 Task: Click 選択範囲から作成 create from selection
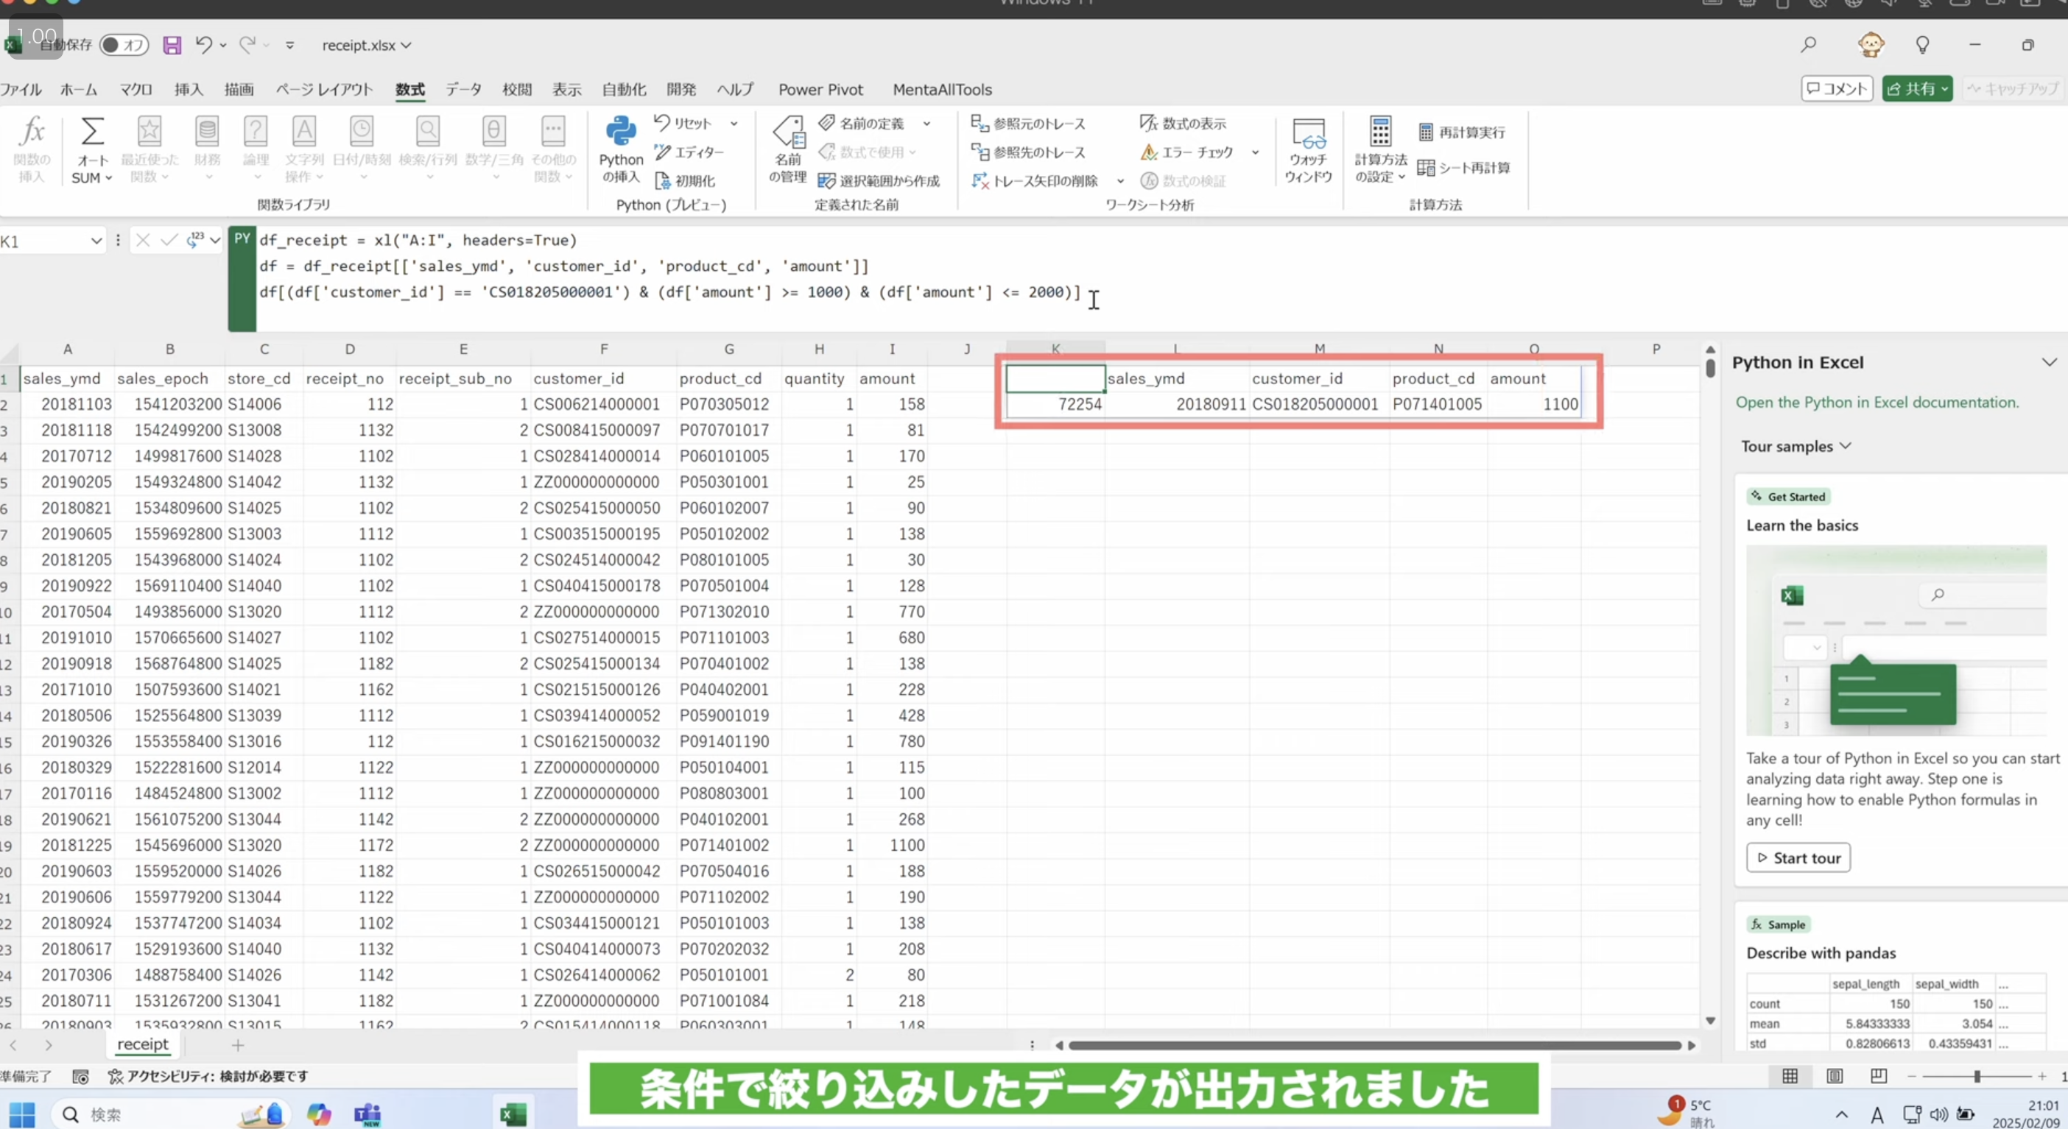click(x=879, y=181)
